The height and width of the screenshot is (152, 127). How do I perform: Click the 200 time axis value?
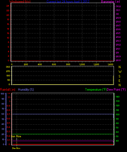(x=26, y=64)
